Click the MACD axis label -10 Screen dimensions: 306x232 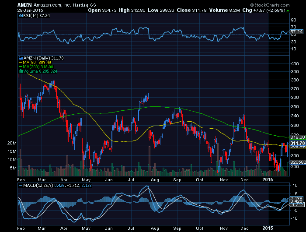[x=295, y=218]
